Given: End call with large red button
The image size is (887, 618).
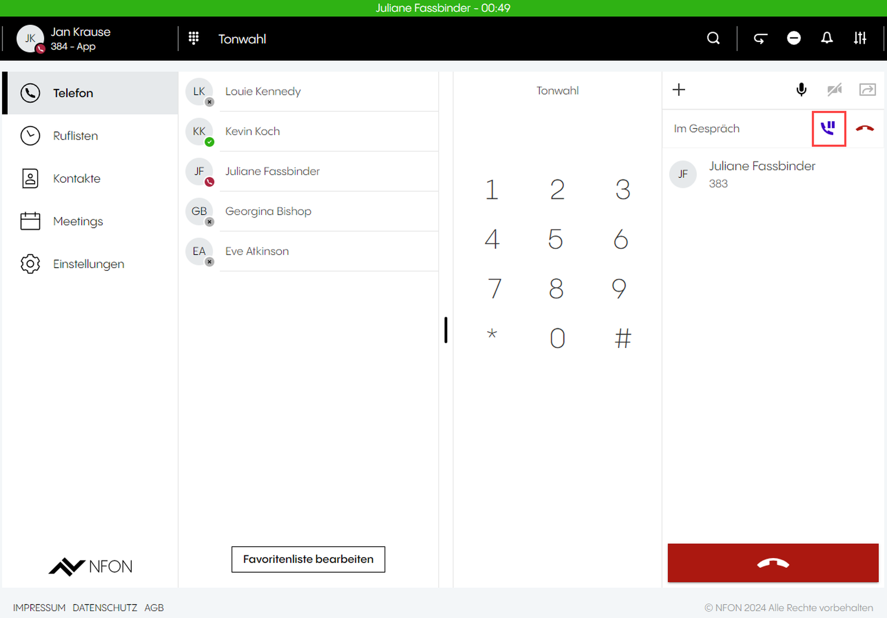Looking at the screenshot, I should coord(773,563).
